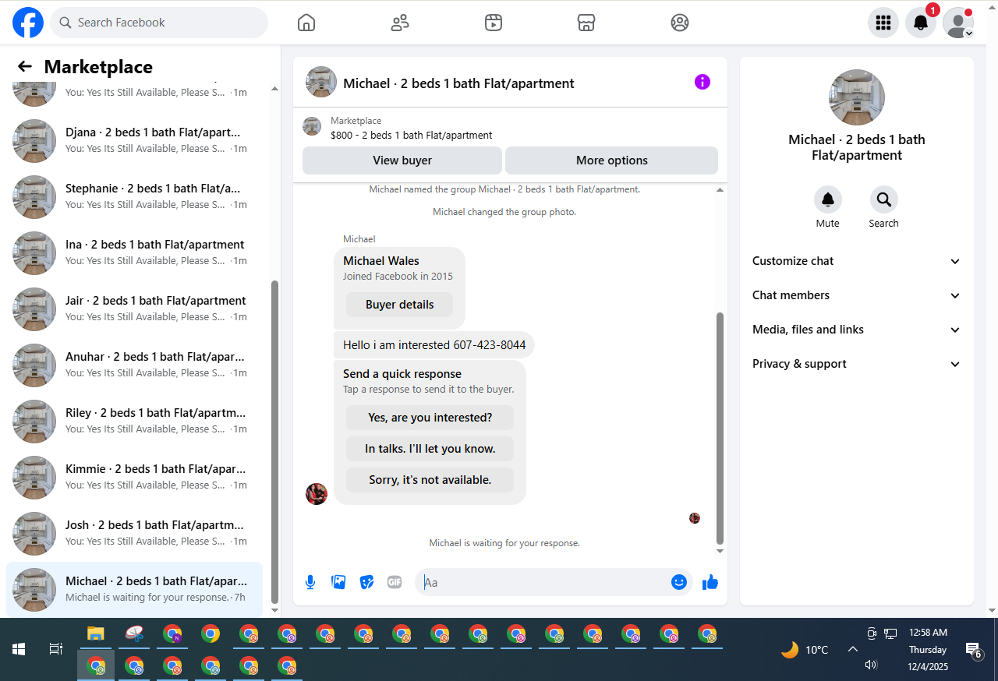Viewport: 998px width, 681px height.
Task: Focus the Search Facebook field
Action: (x=159, y=23)
